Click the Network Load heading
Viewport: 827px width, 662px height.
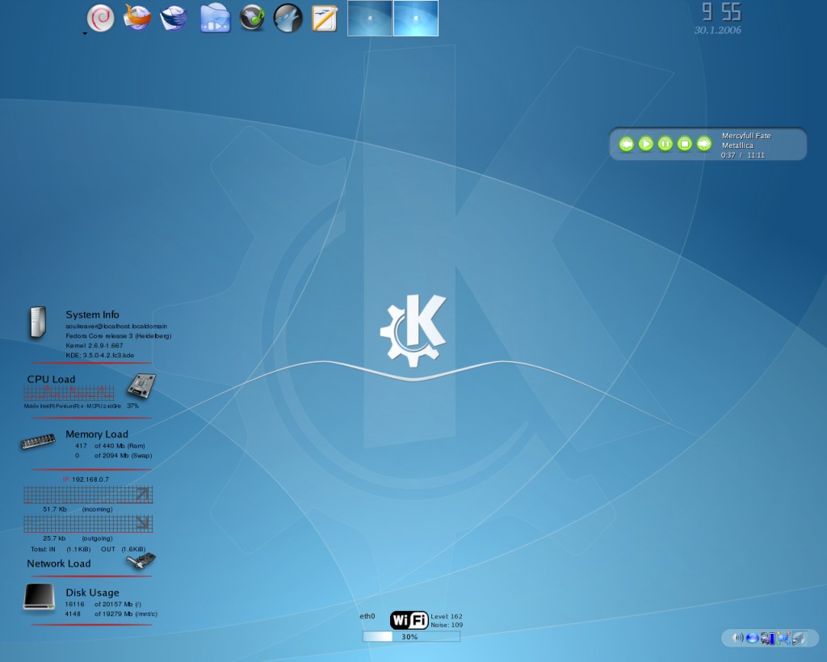(58, 563)
